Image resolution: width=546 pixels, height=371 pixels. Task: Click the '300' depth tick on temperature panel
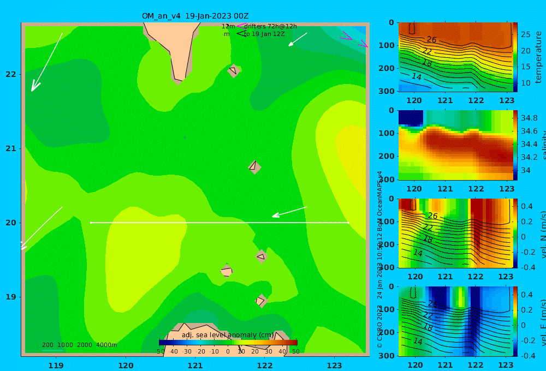point(387,91)
